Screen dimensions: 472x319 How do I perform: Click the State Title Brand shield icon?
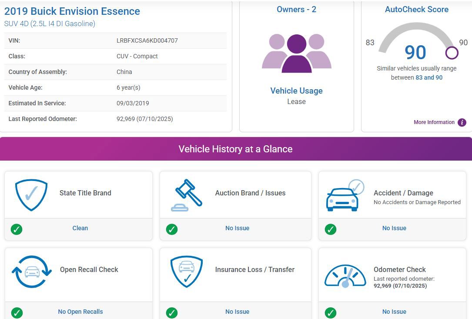(31, 195)
